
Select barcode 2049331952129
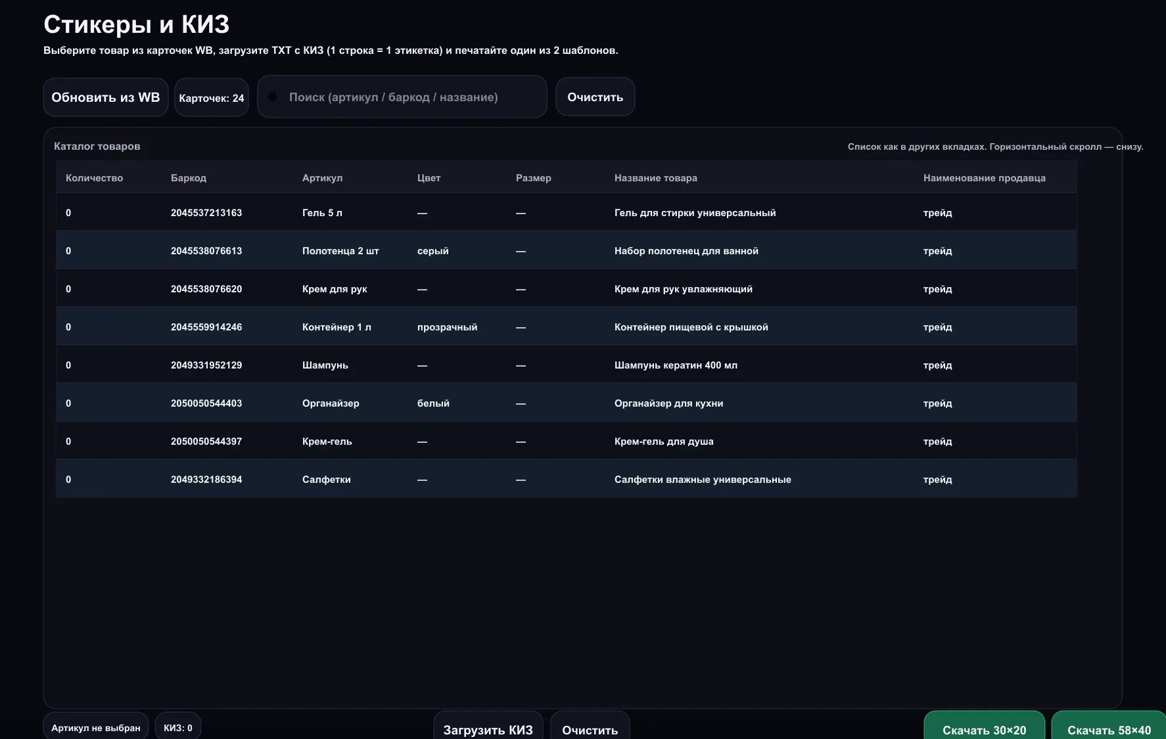click(x=206, y=365)
